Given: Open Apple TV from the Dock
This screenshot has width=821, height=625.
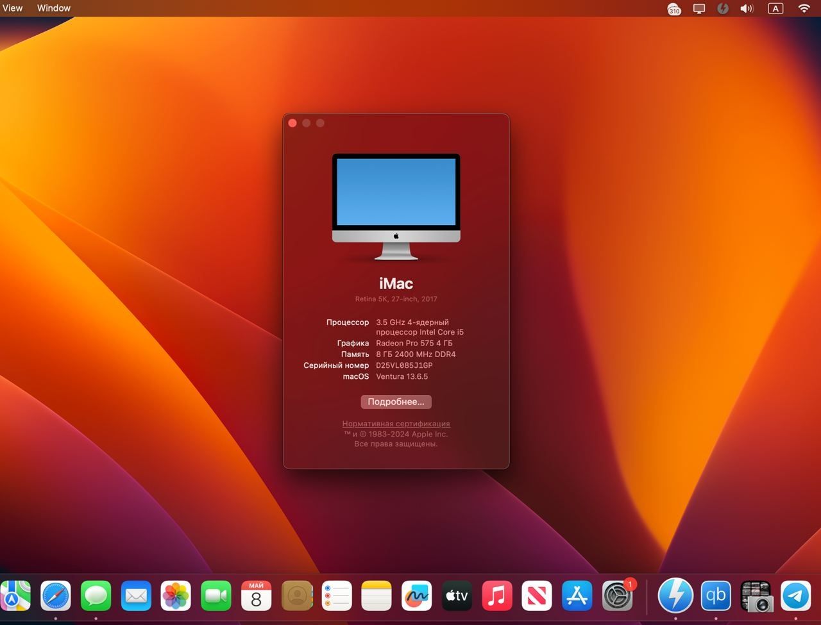Looking at the screenshot, I should pos(457,596).
